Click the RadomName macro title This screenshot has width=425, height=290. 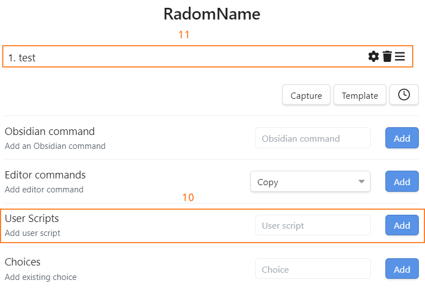(212, 14)
